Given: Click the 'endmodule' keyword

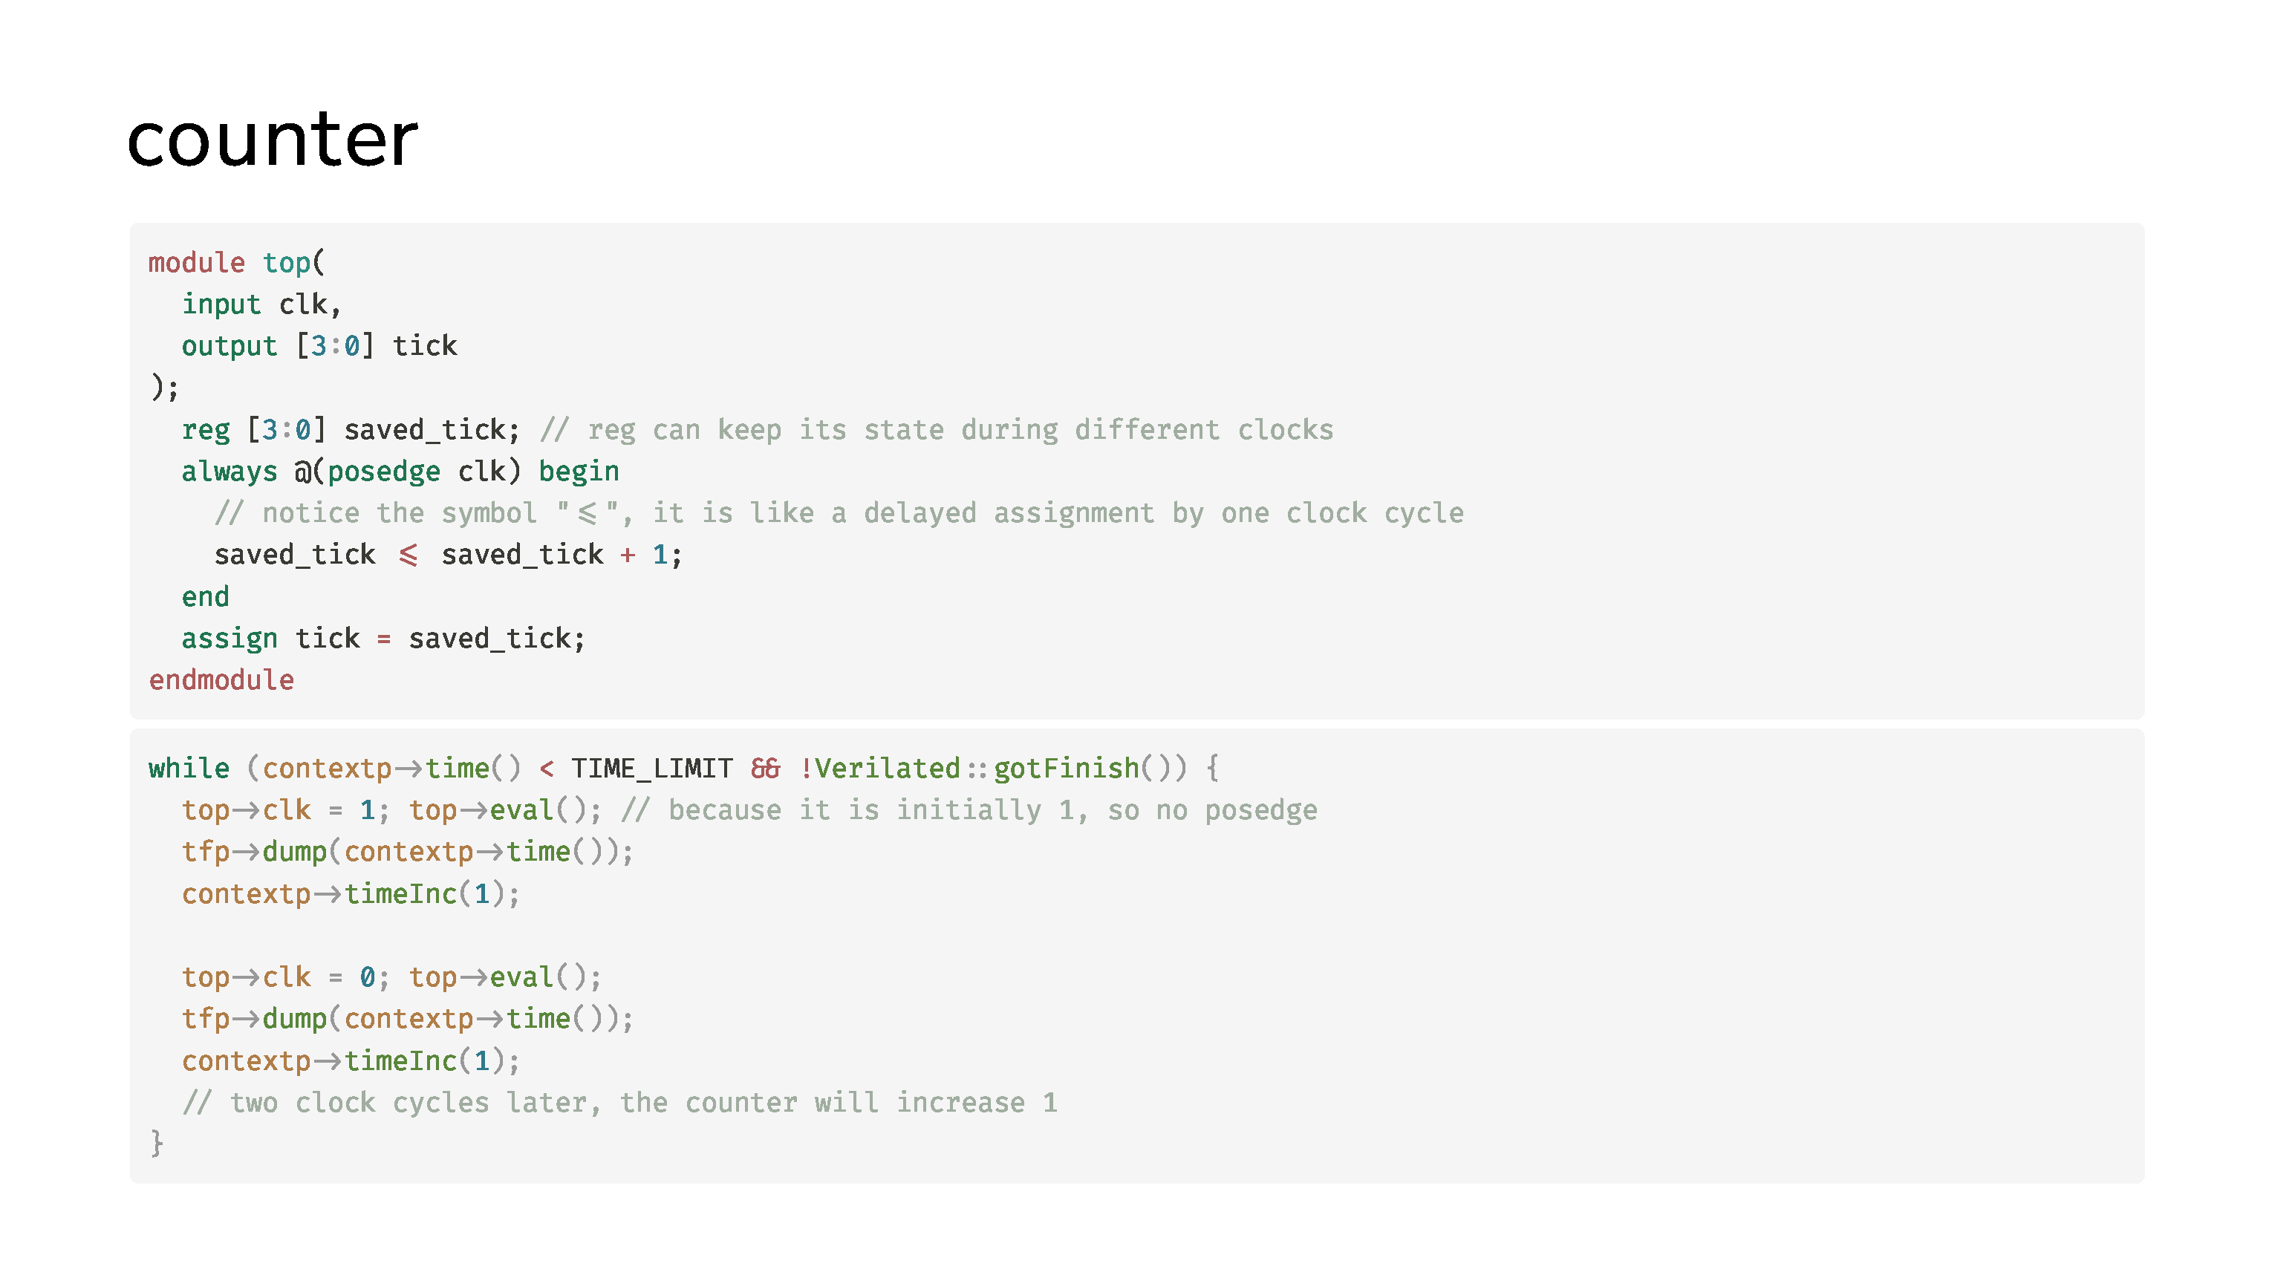Looking at the screenshot, I should 221,679.
